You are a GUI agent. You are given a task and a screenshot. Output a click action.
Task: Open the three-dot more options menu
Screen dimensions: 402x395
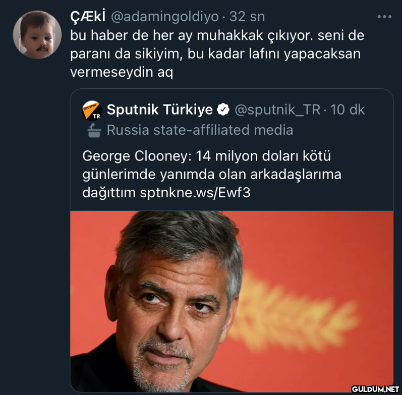pyautogui.click(x=384, y=17)
